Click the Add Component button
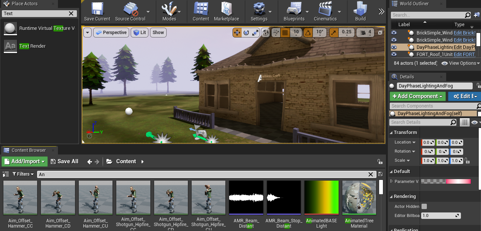481x231 pixels. click(x=418, y=96)
